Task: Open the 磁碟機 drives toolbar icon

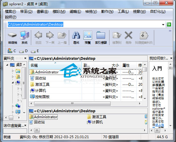Action: [x=12, y=38]
